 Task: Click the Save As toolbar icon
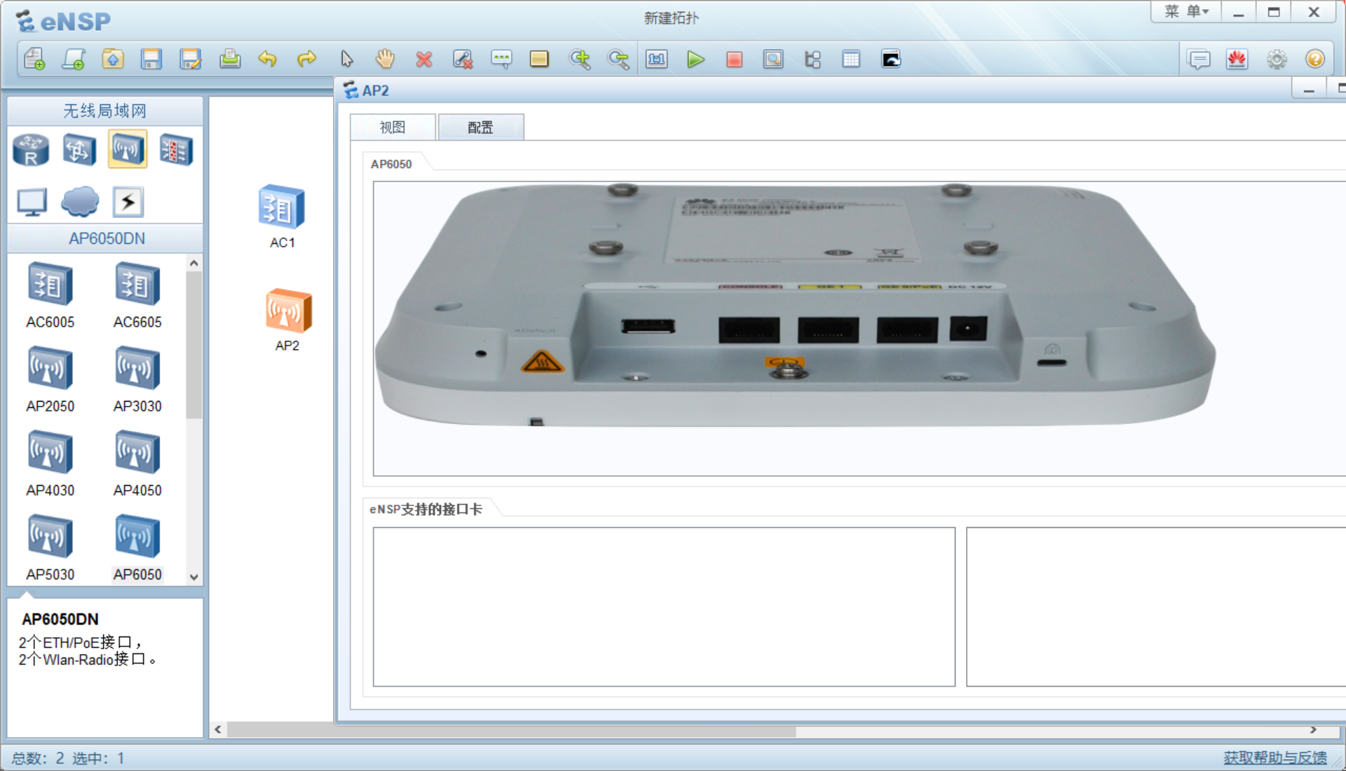[191, 59]
